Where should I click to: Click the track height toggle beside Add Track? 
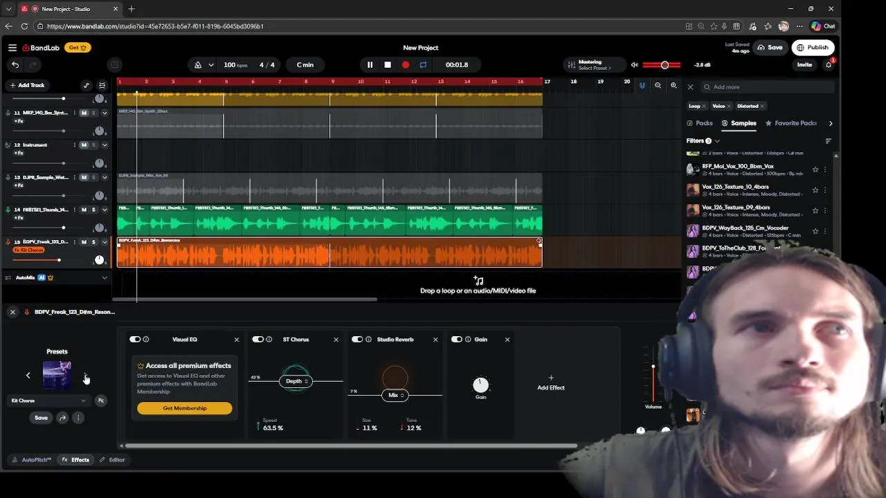[x=102, y=85]
